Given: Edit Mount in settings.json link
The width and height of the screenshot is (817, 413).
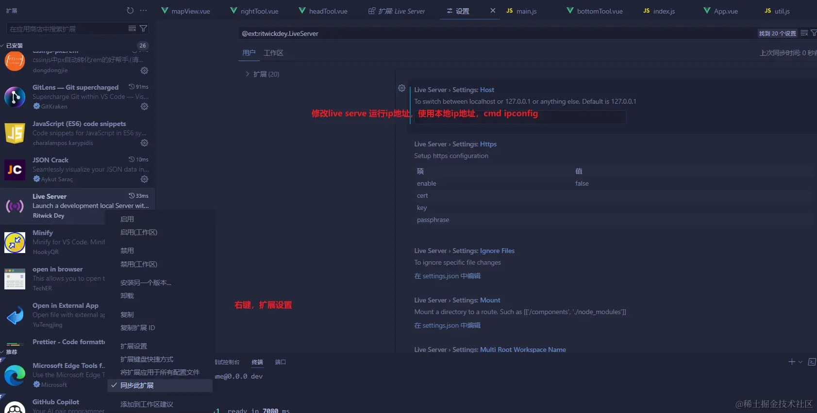Looking at the screenshot, I should click(447, 325).
